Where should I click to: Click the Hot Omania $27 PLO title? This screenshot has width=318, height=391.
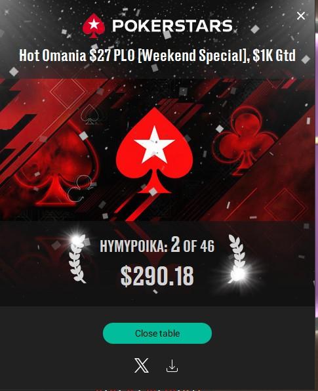click(157, 55)
